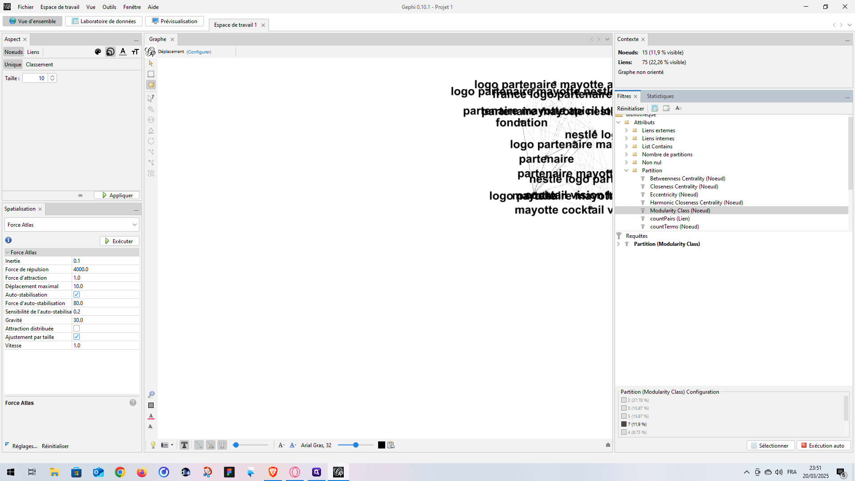The width and height of the screenshot is (855, 481).
Task: Open the node color palette icon
Action: [x=98, y=52]
